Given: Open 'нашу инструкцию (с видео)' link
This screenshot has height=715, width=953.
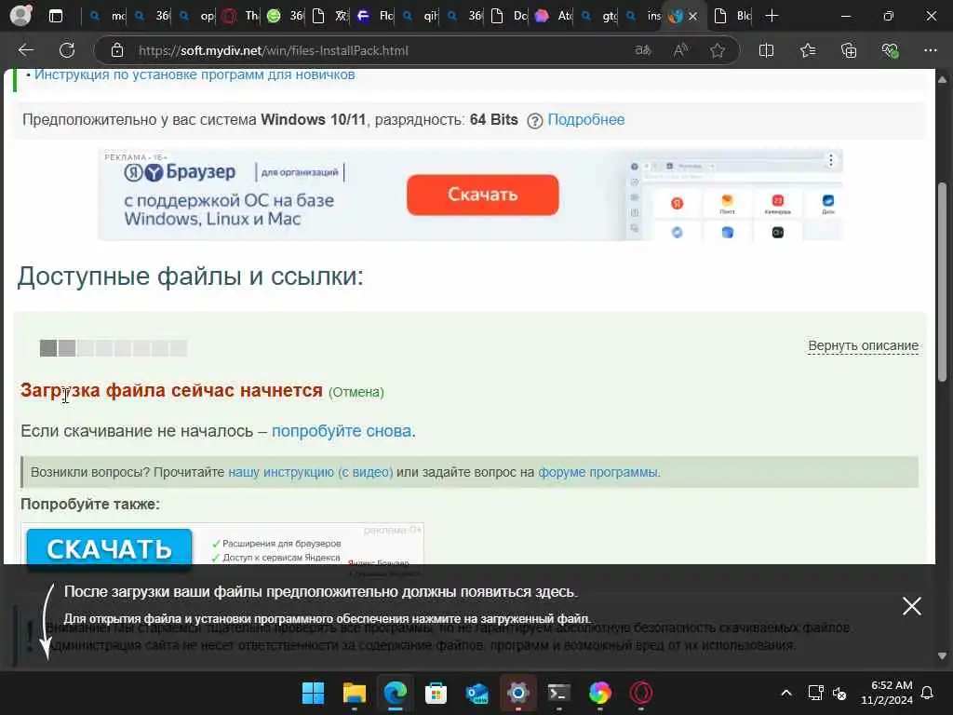Looking at the screenshot, I should (311, 472).
